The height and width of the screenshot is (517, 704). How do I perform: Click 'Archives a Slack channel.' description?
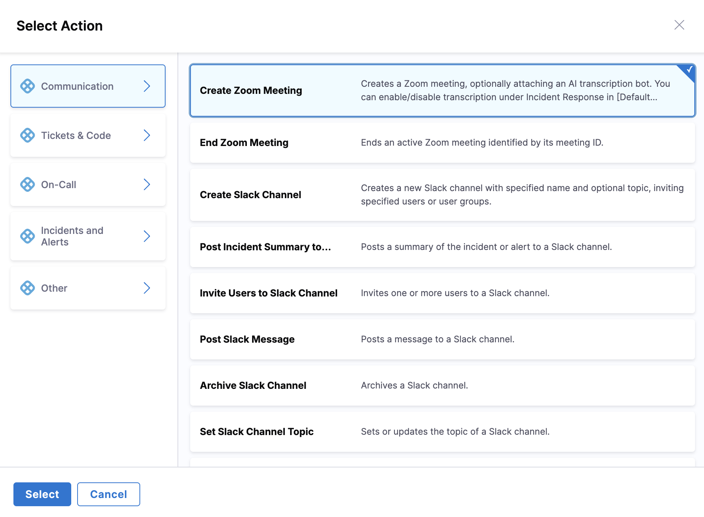[x=415, y=386]
